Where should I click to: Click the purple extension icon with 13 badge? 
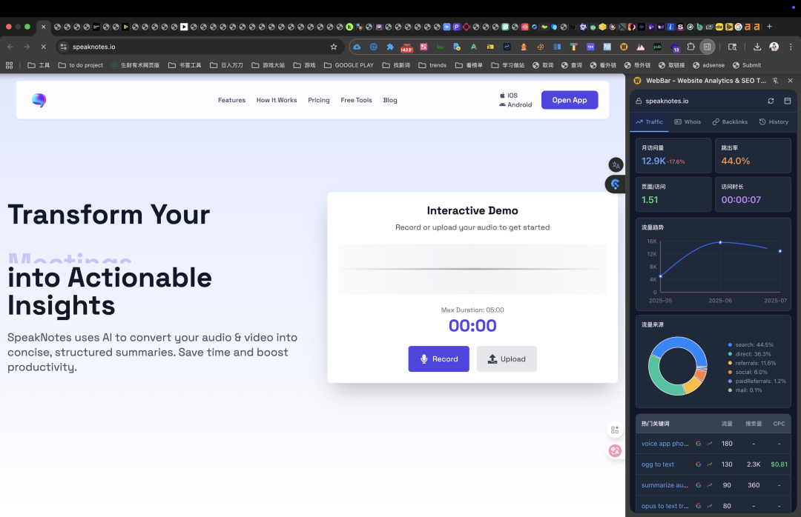click(x=675, y=47)
